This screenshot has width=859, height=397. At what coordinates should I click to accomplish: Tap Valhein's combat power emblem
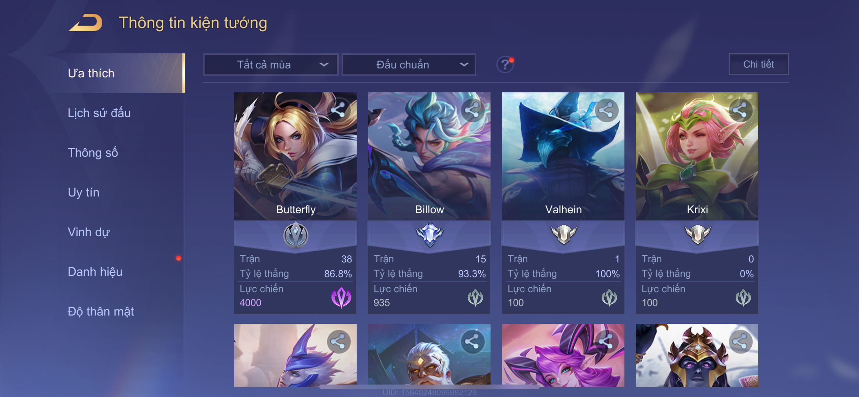tap(609, 297)
